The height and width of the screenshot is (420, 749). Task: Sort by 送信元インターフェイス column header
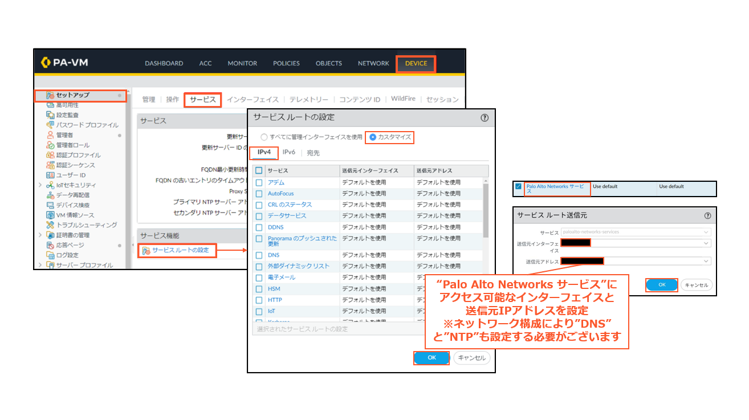[x=376, y=170]
